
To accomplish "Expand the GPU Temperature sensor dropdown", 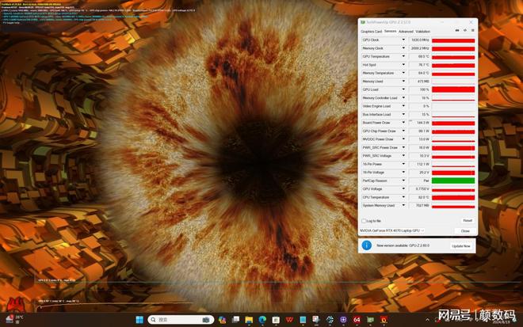I will [405, 56].
